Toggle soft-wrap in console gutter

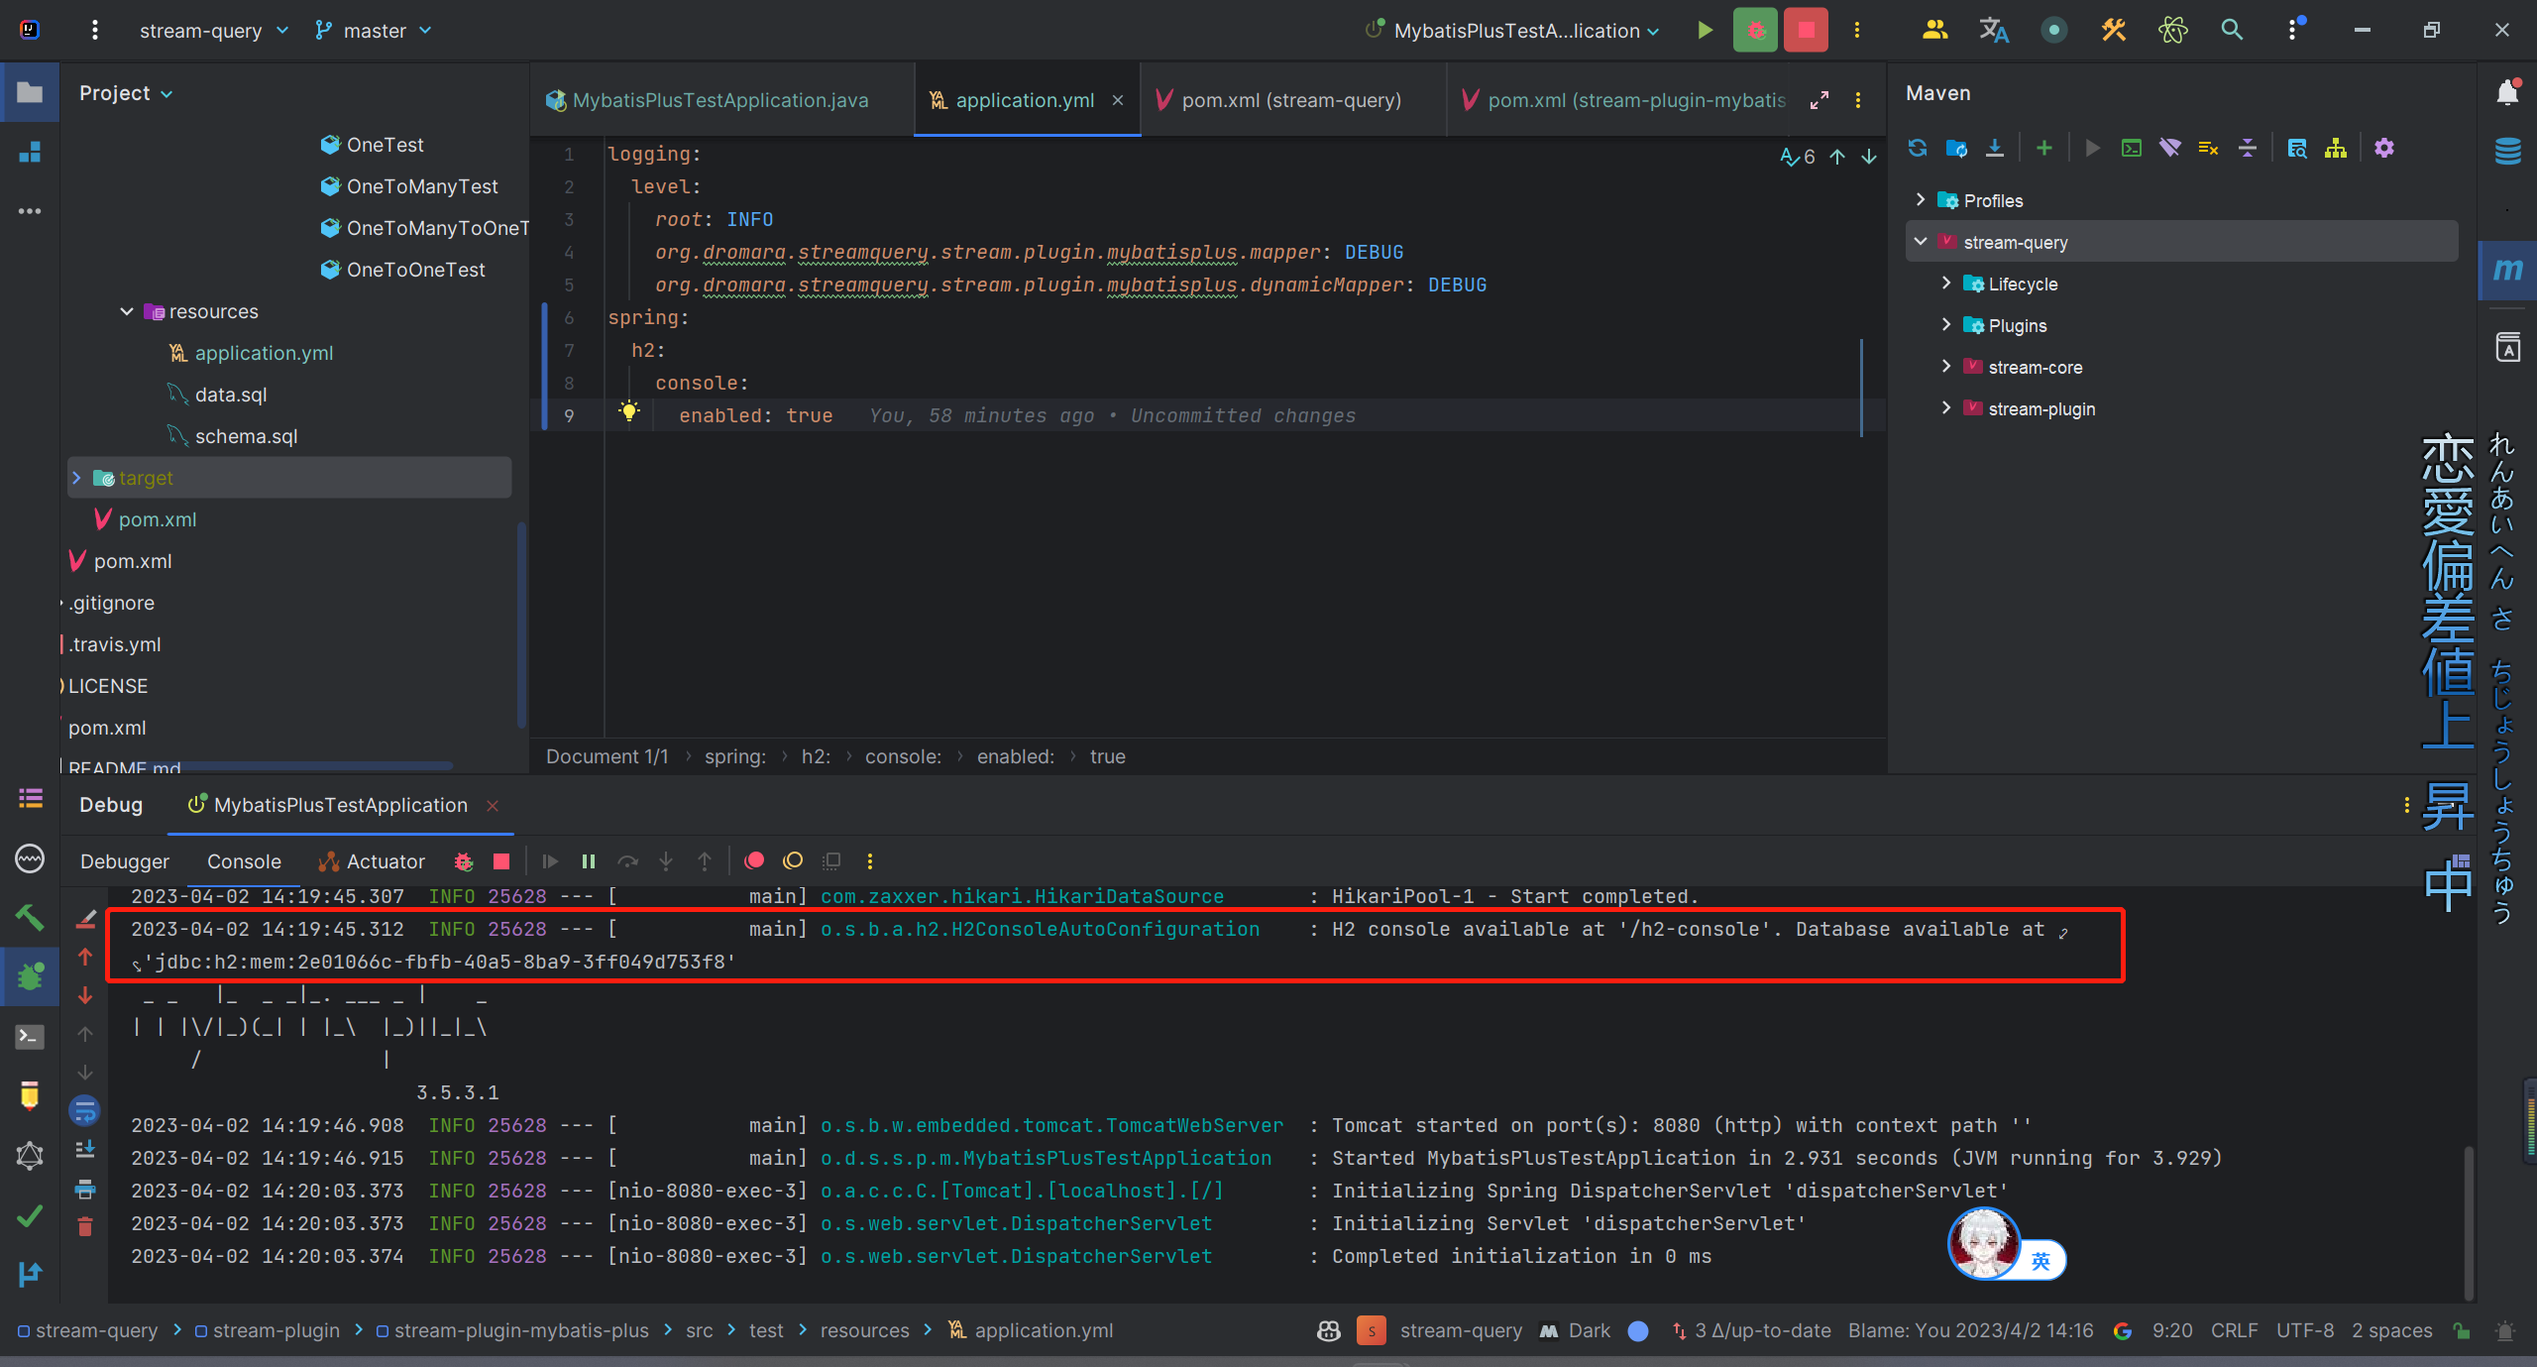85,1111
